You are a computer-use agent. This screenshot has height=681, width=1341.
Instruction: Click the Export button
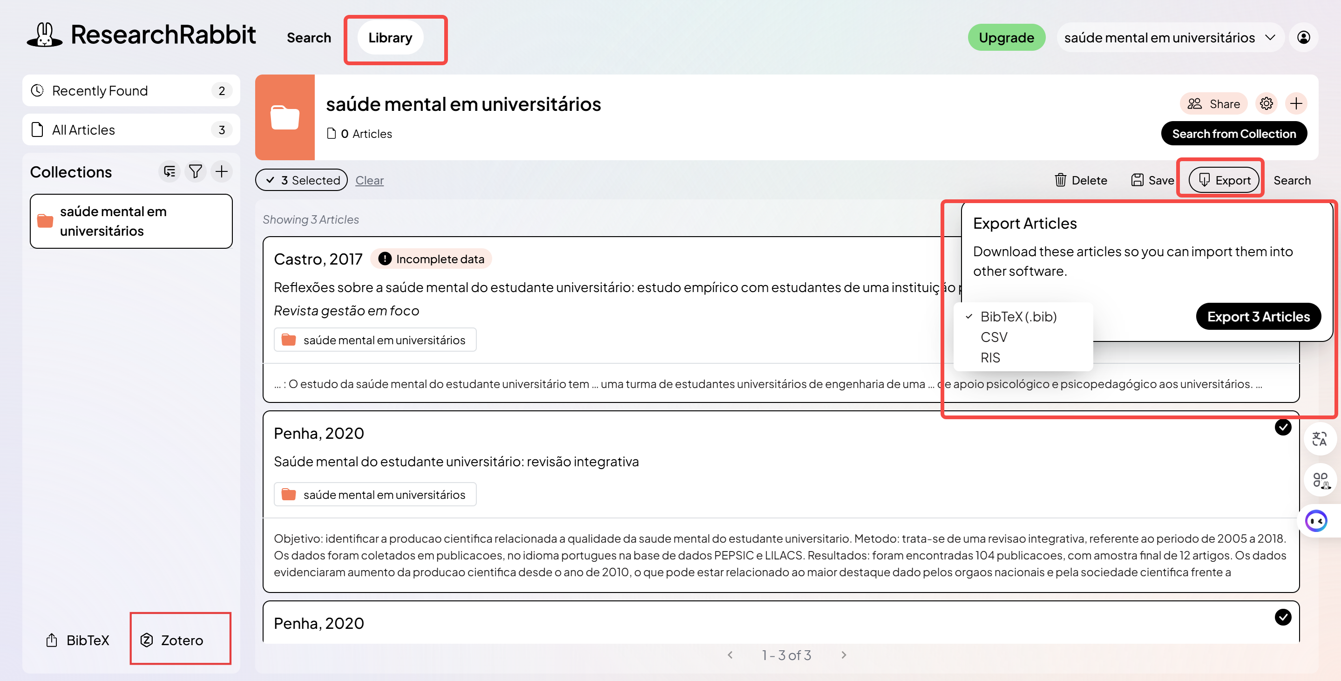[1224, 180]
